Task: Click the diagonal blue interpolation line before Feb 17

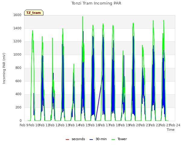Action: [99, 97]
